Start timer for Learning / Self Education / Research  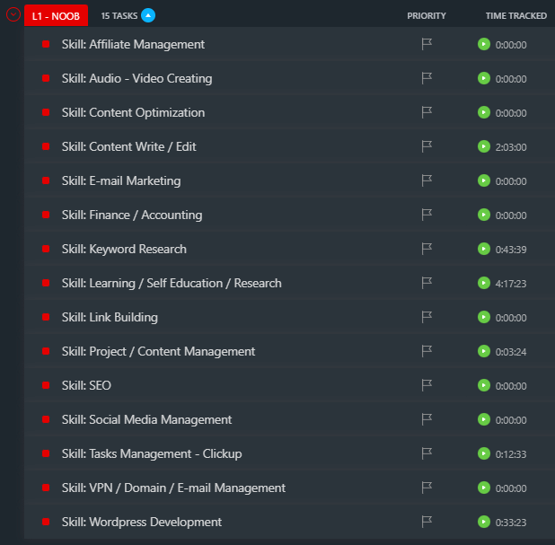click(484, 283)
